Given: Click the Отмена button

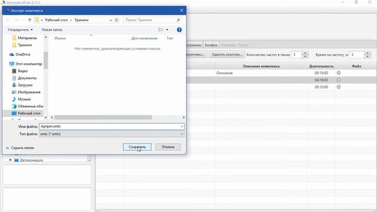Looking at the screenshot, I should (x=168, y=147).
